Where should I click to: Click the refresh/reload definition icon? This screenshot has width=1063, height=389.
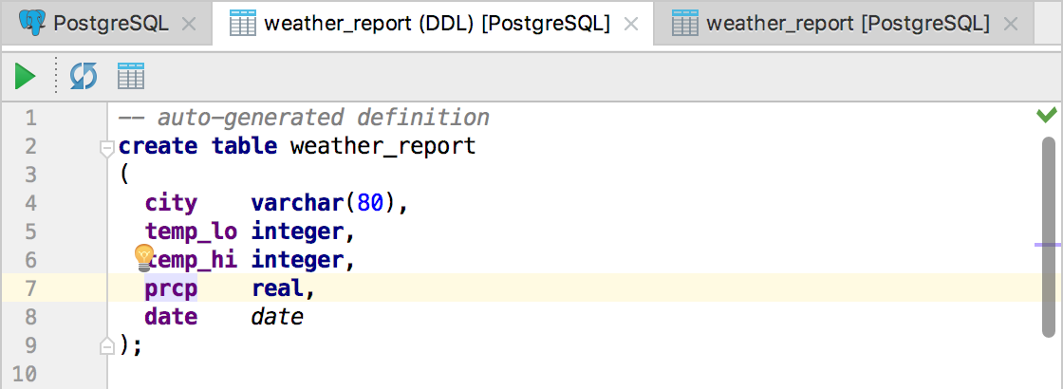click(84, 76)
